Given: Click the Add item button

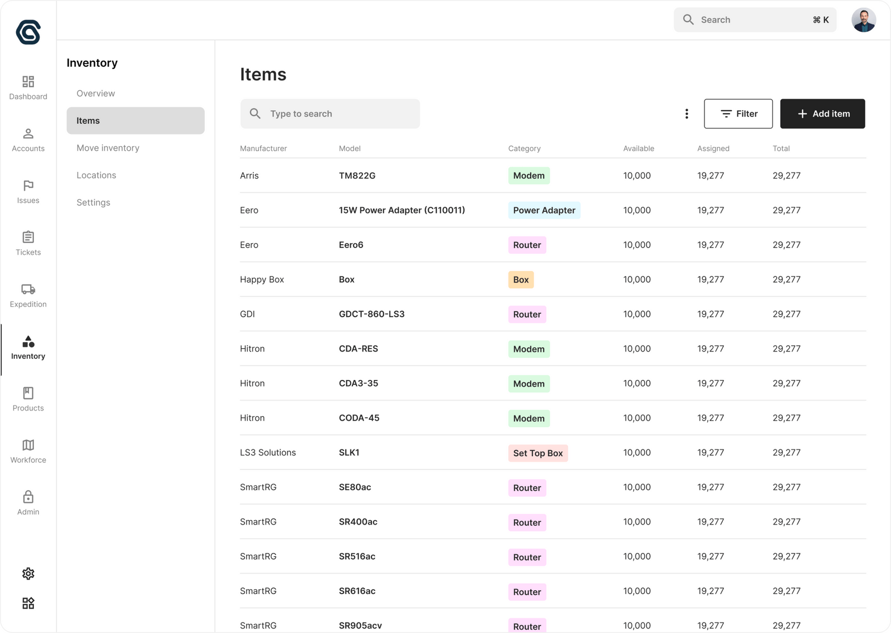Looking at the screenshot, I should [823, 113].
